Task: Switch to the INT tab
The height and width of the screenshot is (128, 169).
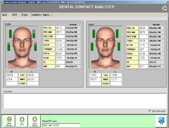Action: pos(5,15)
